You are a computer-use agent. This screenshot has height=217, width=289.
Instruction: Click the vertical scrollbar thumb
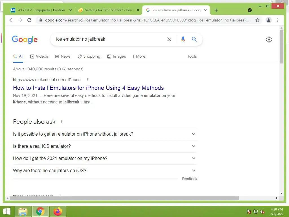pos(281,47)
